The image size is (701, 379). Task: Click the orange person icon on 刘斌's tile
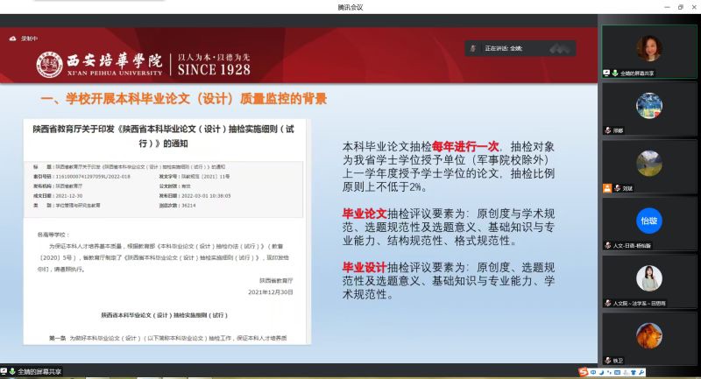click(x=606, y=187)
